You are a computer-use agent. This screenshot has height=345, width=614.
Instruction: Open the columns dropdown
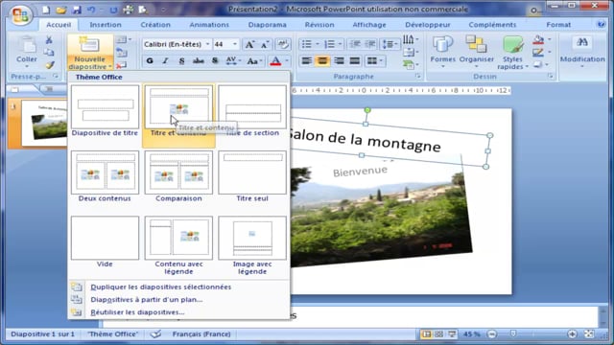[x=375, y=60]
